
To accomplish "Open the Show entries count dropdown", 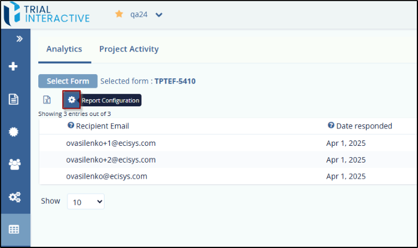I will [x=85, y=202].
